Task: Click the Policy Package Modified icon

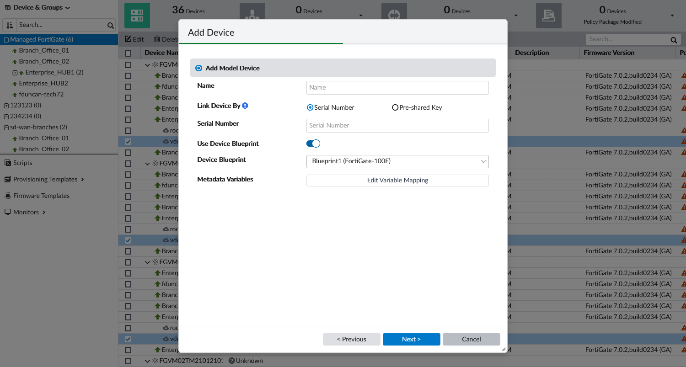Action: 548,16
